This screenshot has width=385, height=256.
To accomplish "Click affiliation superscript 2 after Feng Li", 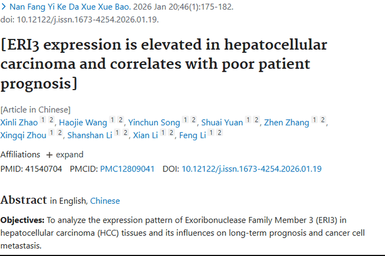I will [x=220, y=133].
